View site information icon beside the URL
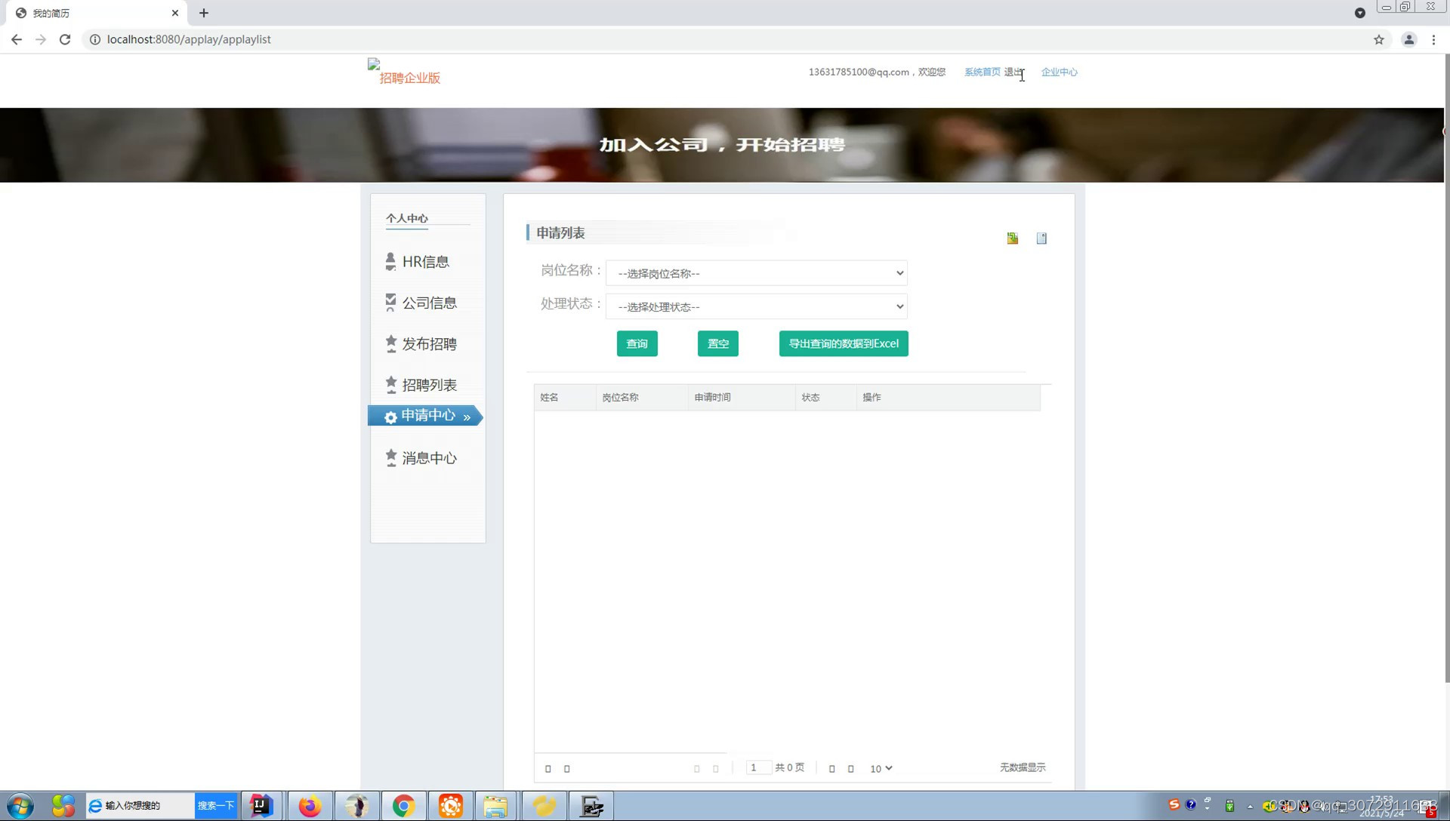 95,39
